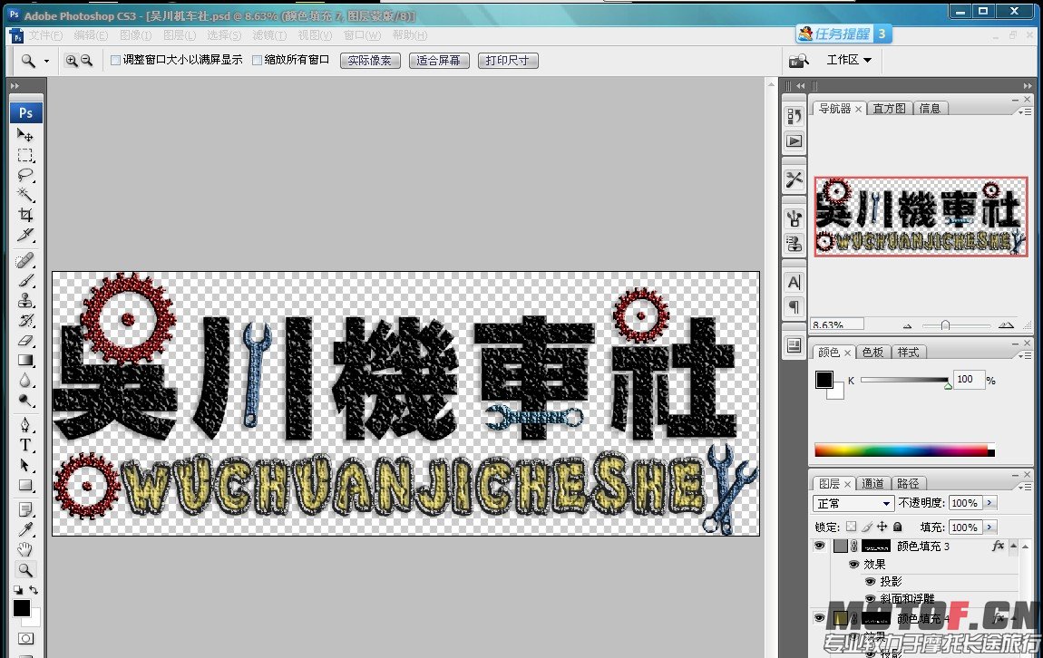Image resolution: width=1043 pixels, height=658 pixels.
Task: Click the 实际像素 button
Action: [370, 61]
